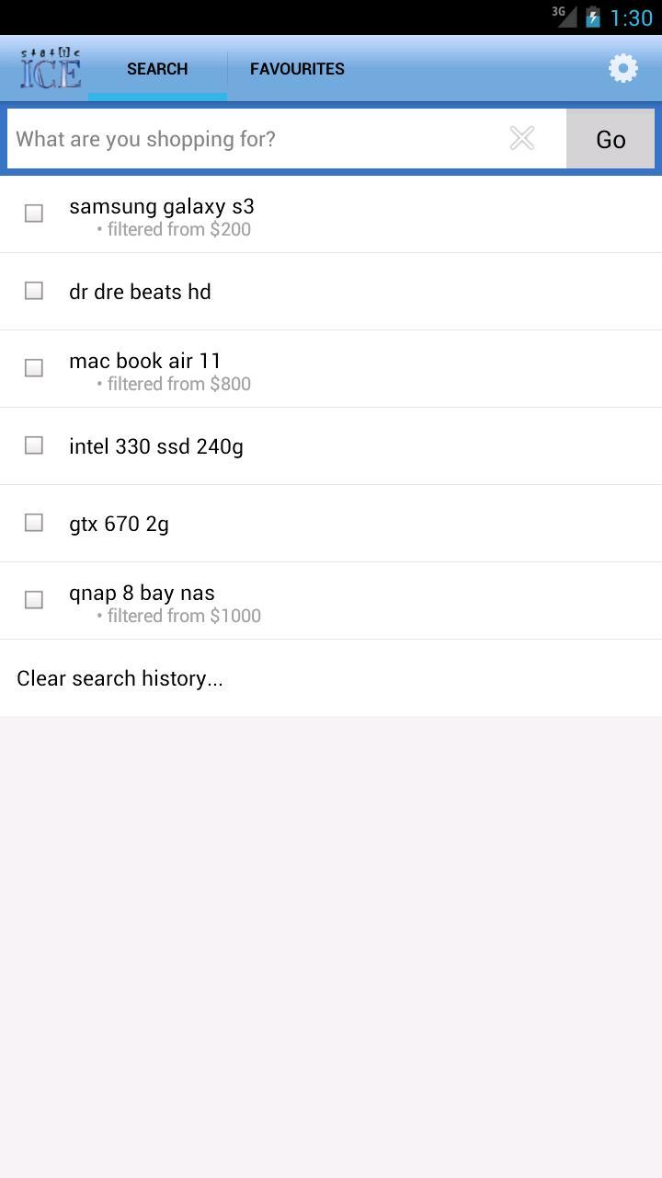Clear search history
The width and height of the screenshot is (662, 1178).
pyautogui.click(x=120, y=678)
